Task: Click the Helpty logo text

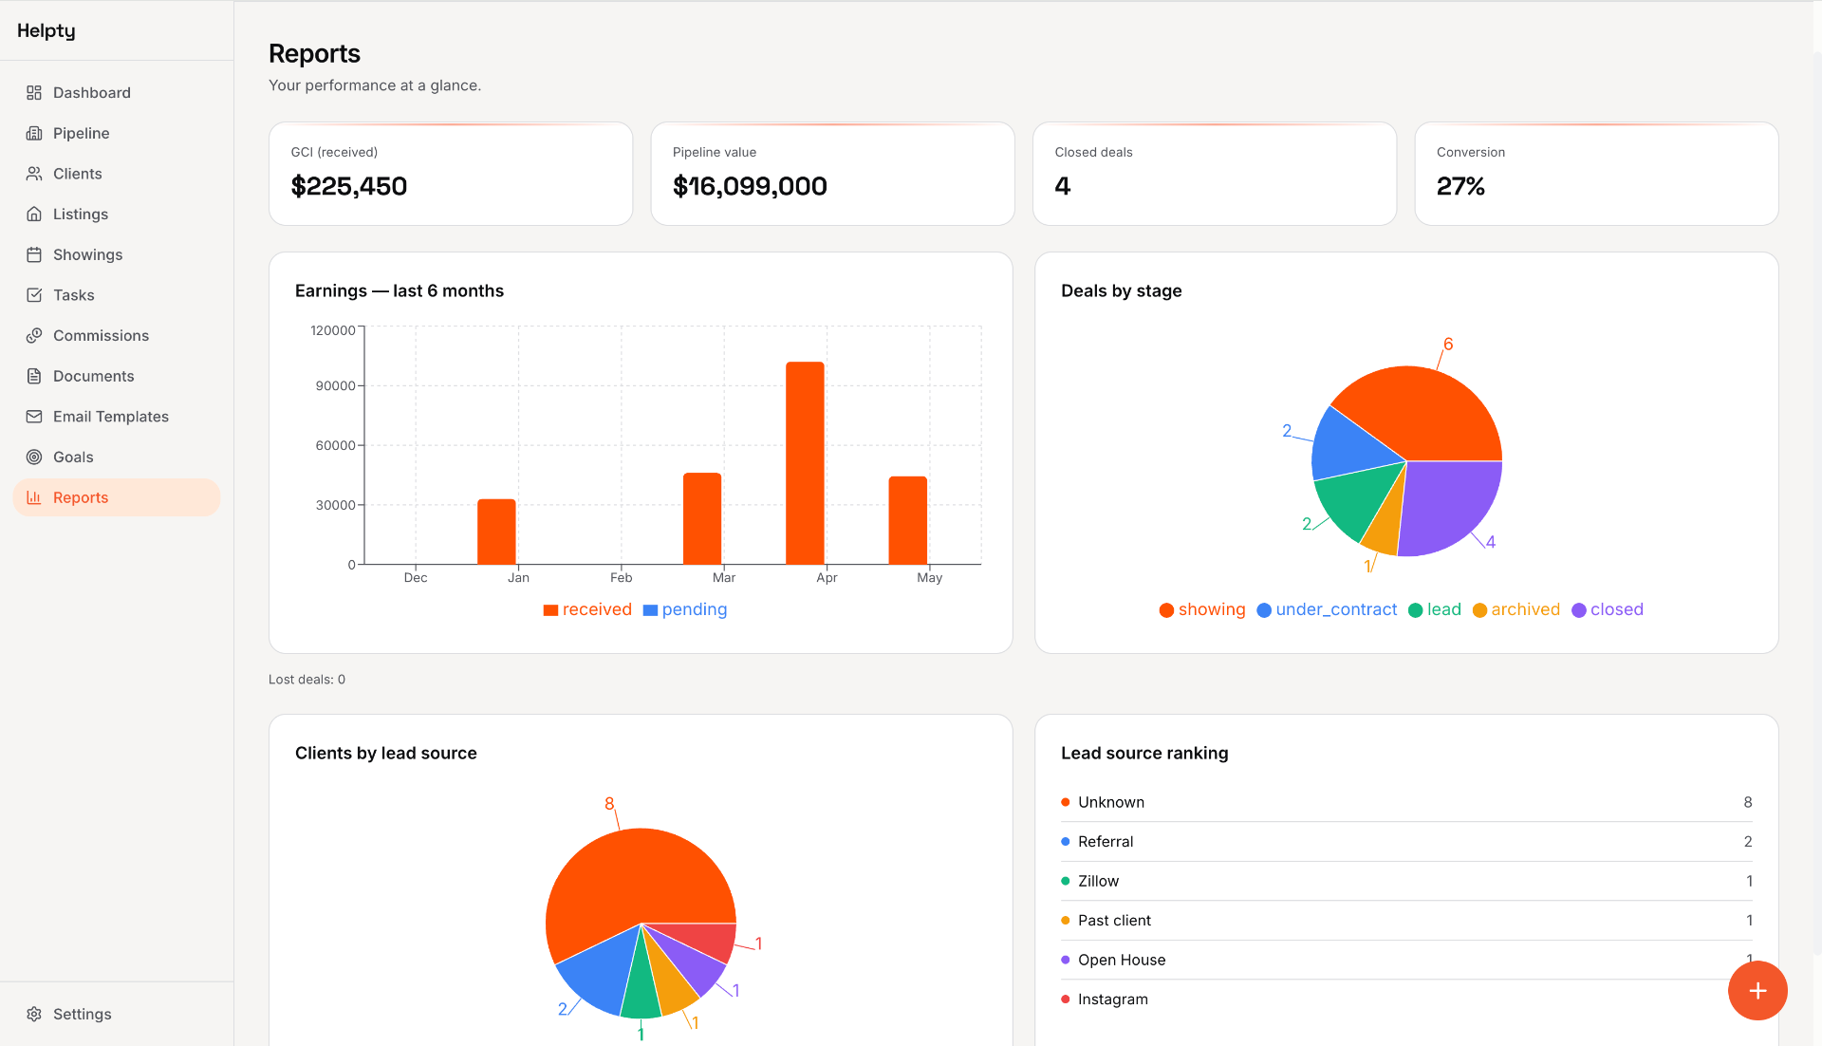Action: pyautogui.click(x=46, y=30)
